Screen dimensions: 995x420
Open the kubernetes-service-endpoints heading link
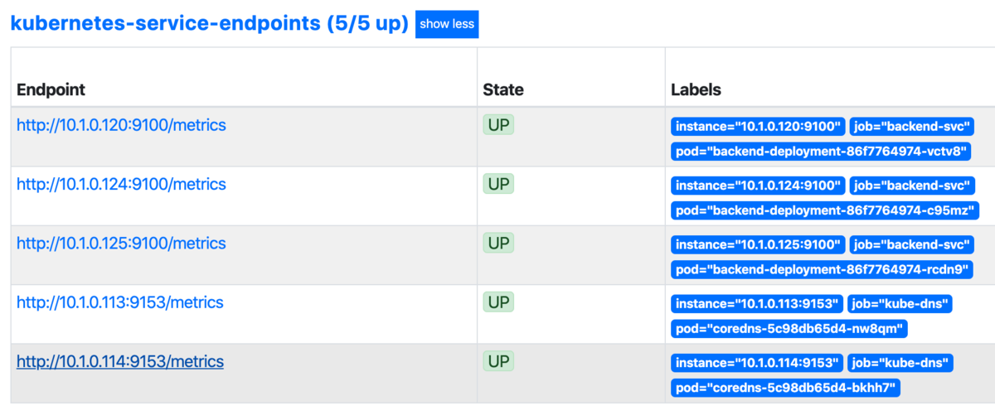pyautogui.click(x=209, y=23)
